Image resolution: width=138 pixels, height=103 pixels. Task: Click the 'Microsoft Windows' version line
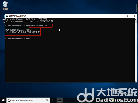[x=27, y=19]
